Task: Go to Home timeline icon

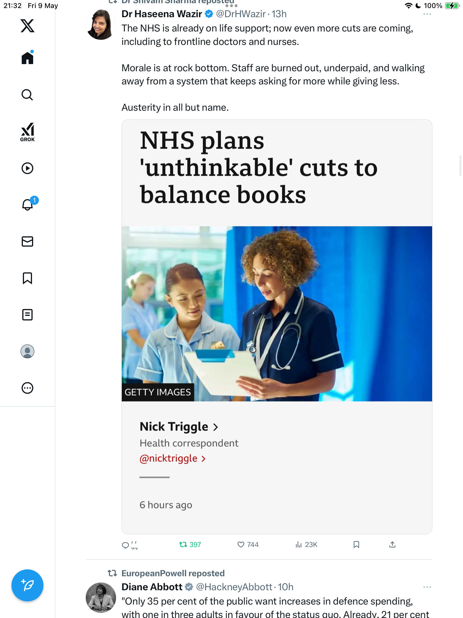Action: click(x=27, y=58)
